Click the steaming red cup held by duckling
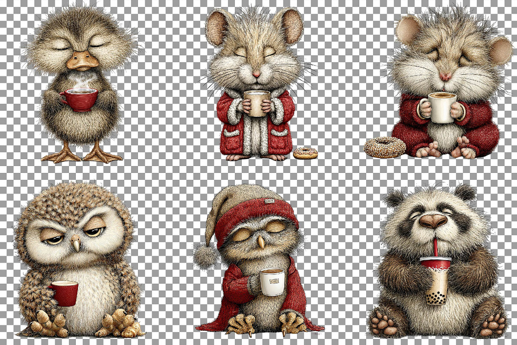This screenshot has height=345, width=517. (79, 100)
